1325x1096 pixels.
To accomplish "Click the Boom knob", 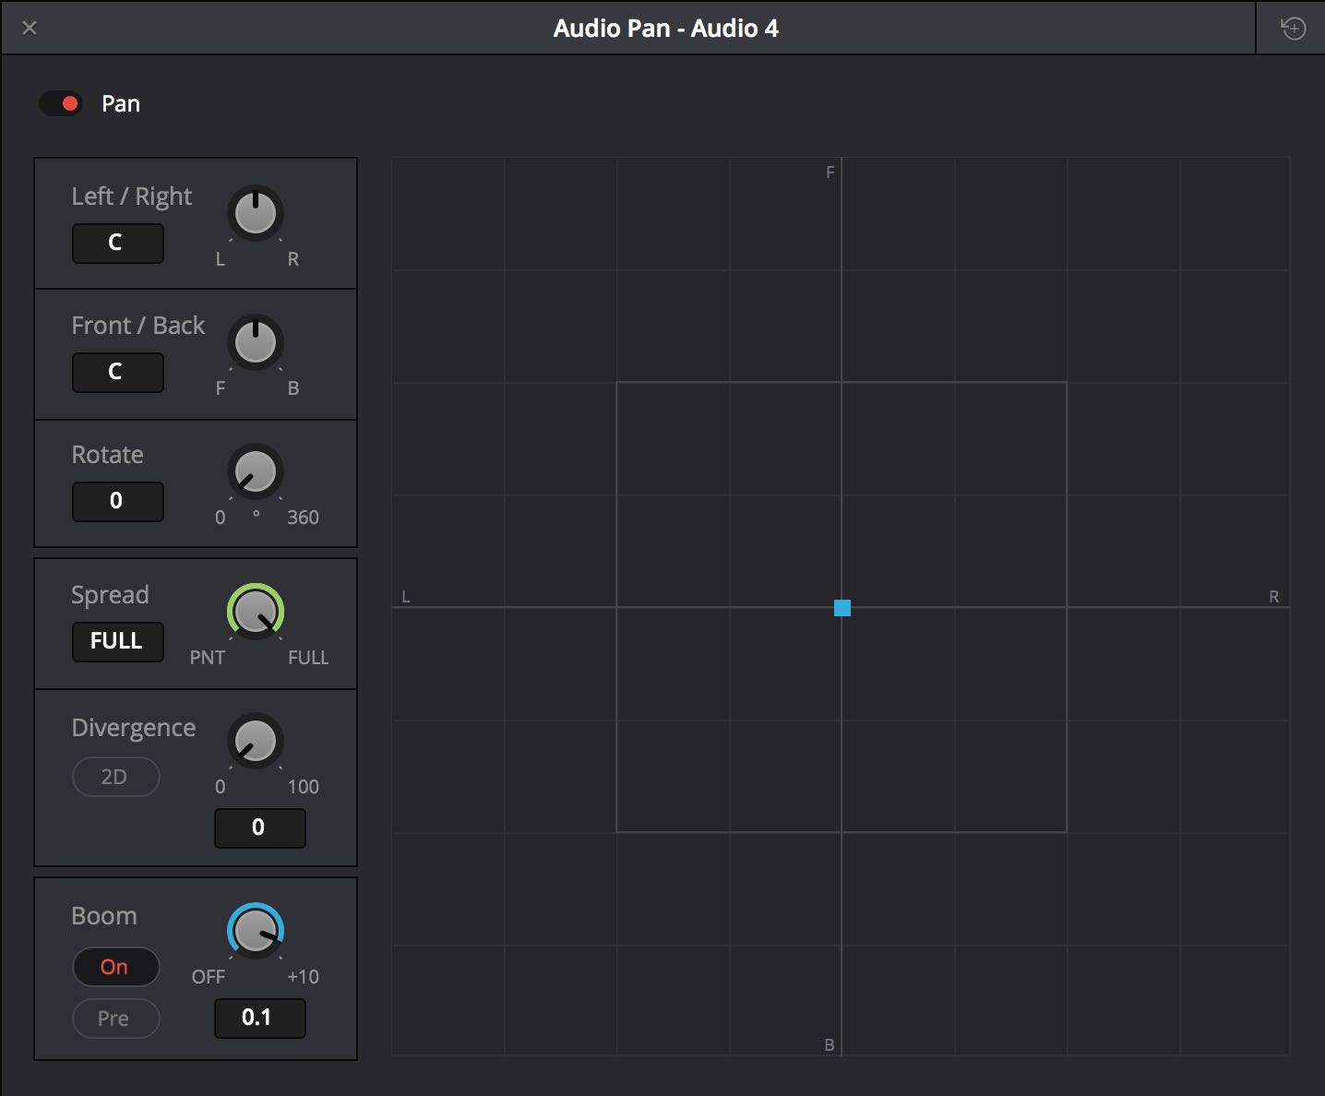I will (256, 931).
